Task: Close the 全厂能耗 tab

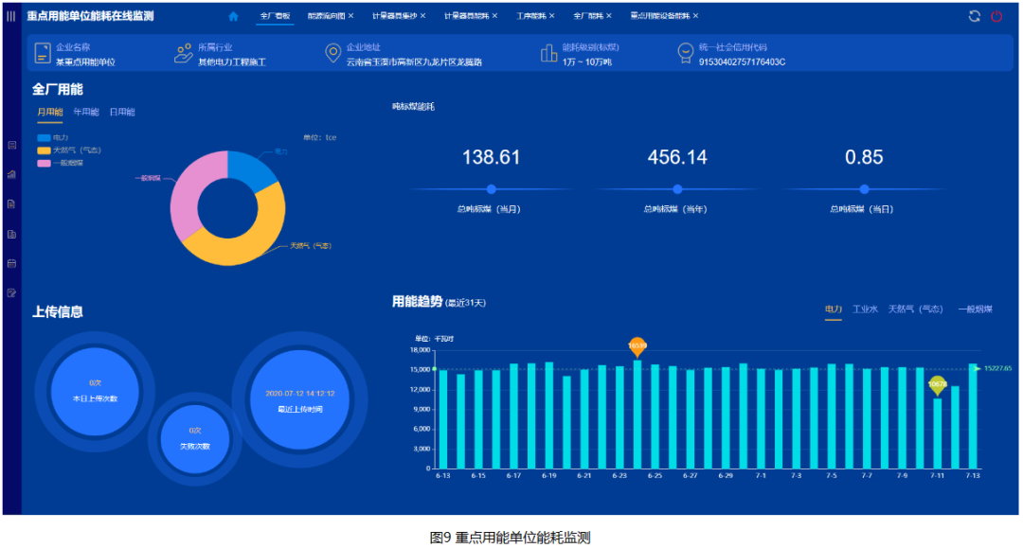Action: coord(609,16)
